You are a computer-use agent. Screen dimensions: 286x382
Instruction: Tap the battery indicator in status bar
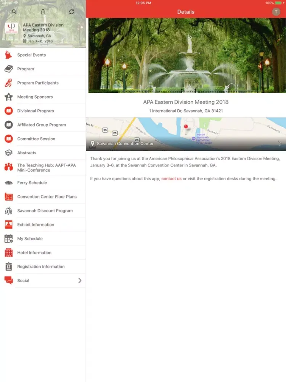pyautogui.click(x=279, y=3)
